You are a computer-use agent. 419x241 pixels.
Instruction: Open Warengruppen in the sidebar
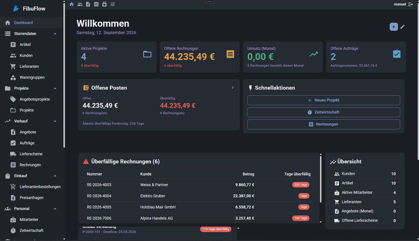(31, 78)
